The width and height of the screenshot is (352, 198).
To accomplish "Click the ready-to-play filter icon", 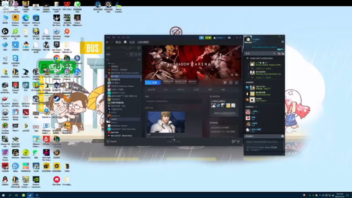I will point(139,54).
